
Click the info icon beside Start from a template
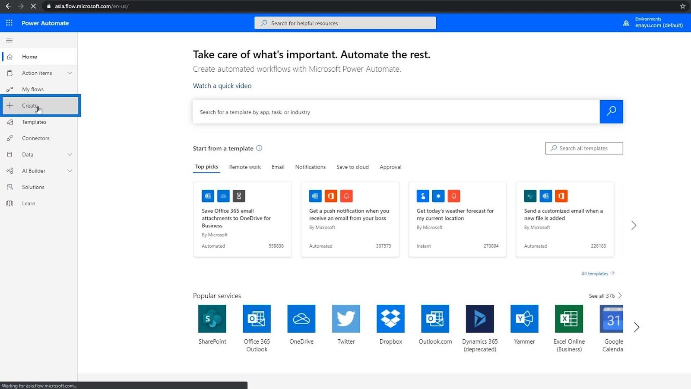tap(259, 148)
